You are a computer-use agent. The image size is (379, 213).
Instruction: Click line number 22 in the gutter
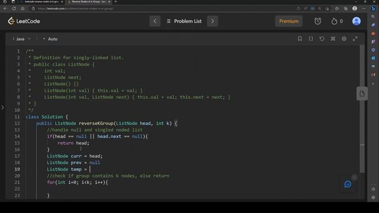[17, 189]
